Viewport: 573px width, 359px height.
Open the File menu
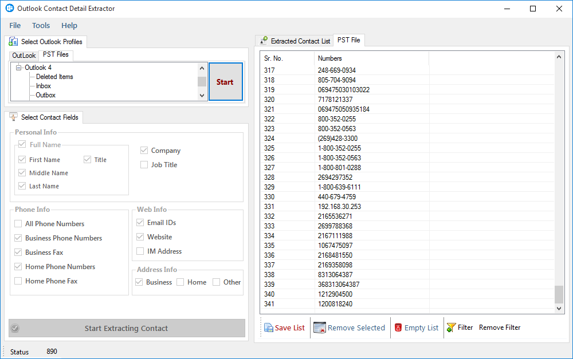click(x=15, y=26)
